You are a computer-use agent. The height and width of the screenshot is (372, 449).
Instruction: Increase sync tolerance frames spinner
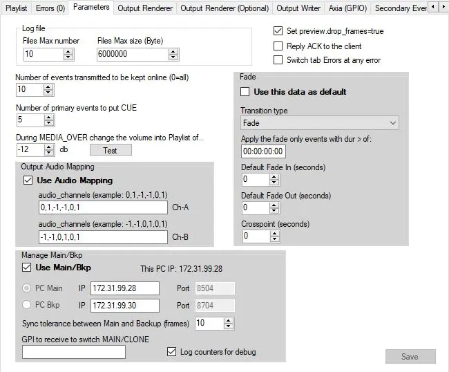(x=229, y=320)
